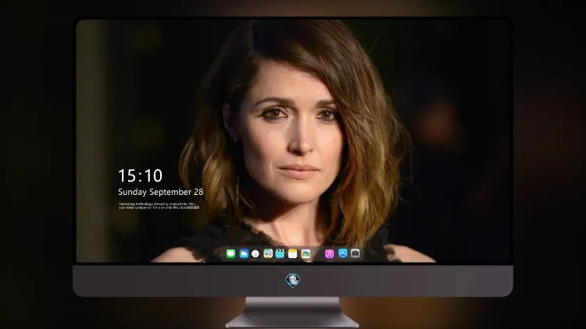
Task: Open the Photos gallery icon in dock
Action: (x=306, y=254)
